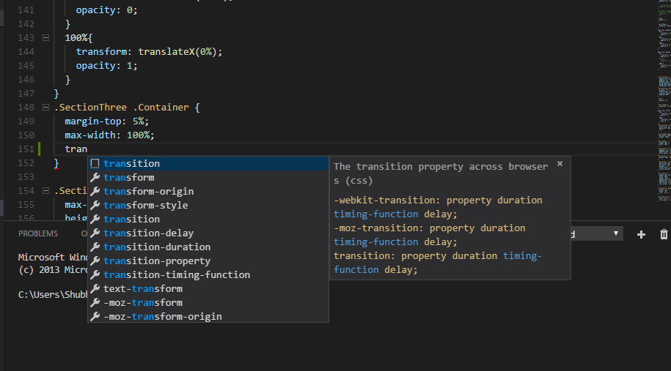This screenshot has height=371, width=671.
Task: Click the 'Microsoft Win' terminal output line
Action: coord(53,257)
